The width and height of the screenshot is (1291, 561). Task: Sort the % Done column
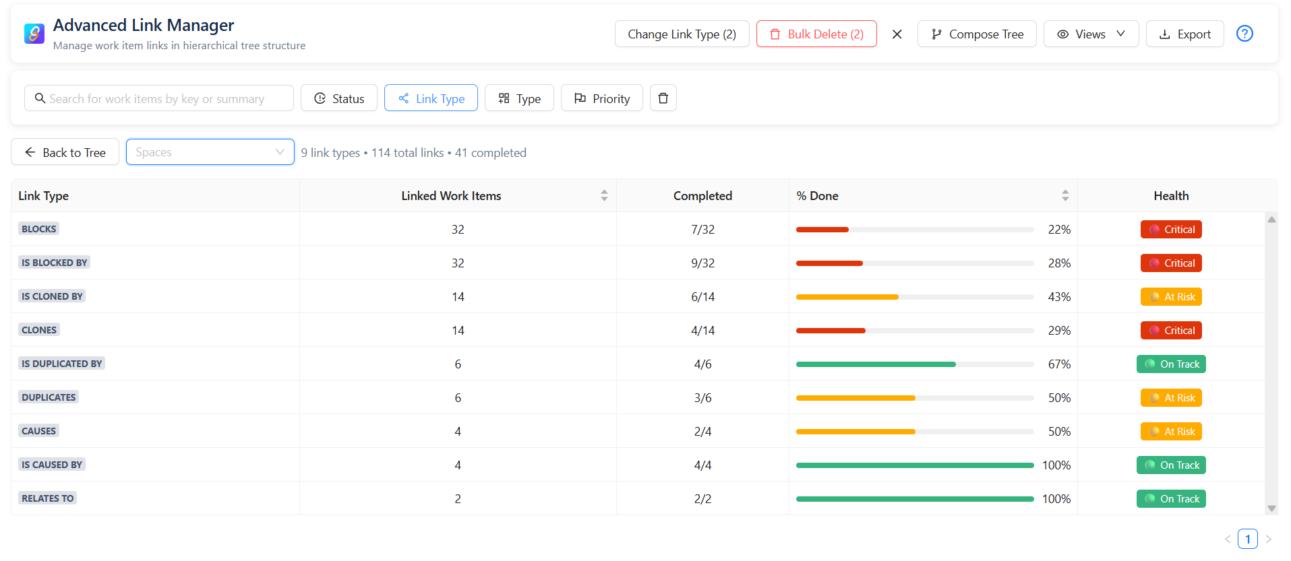click(1065, 196)
